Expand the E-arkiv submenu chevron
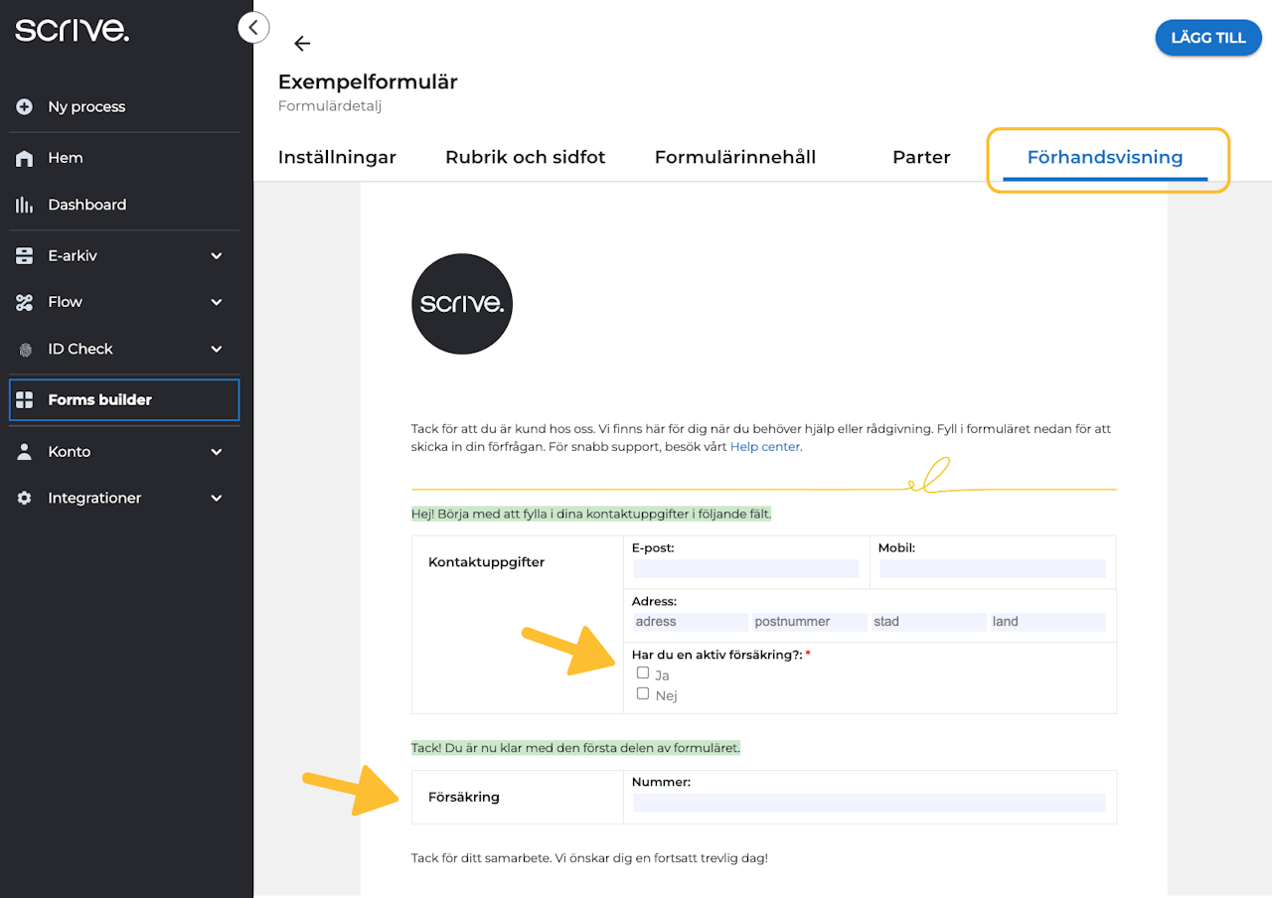This screenshot has height=898, width=1272. [217, 256]
